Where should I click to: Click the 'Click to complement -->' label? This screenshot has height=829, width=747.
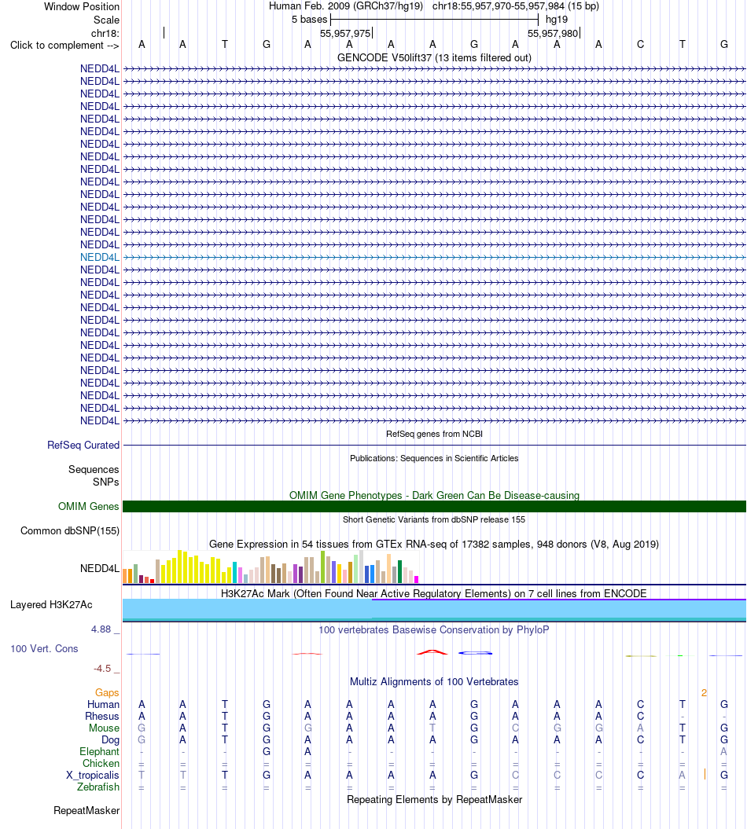pyautogui.click(x=64, y=46)
